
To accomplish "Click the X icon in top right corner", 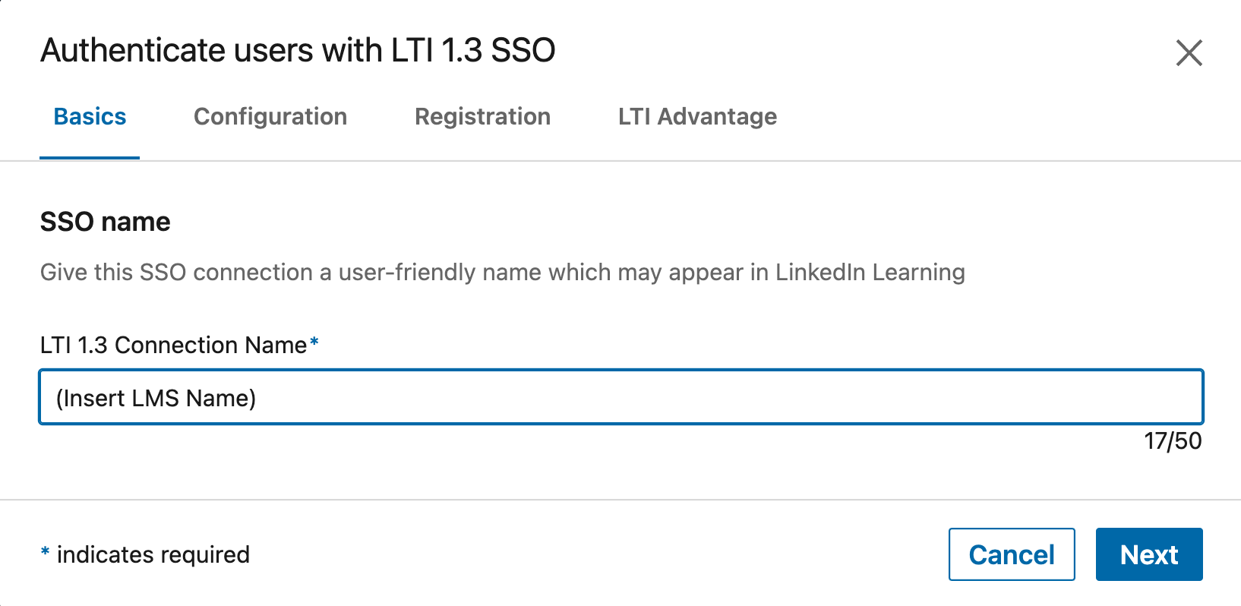I will click(x=1189, y=53).
